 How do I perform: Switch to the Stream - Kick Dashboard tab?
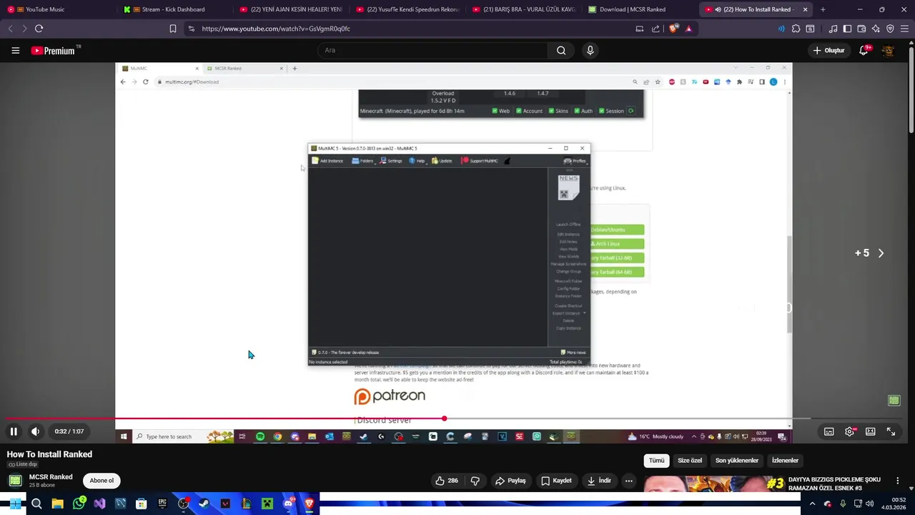tap(173, 9)
